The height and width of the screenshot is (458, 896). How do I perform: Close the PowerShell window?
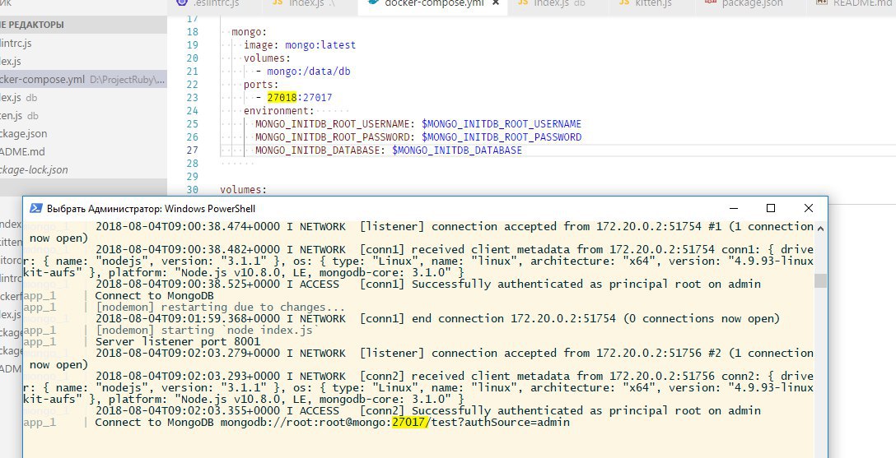click(x=808, y=208)
